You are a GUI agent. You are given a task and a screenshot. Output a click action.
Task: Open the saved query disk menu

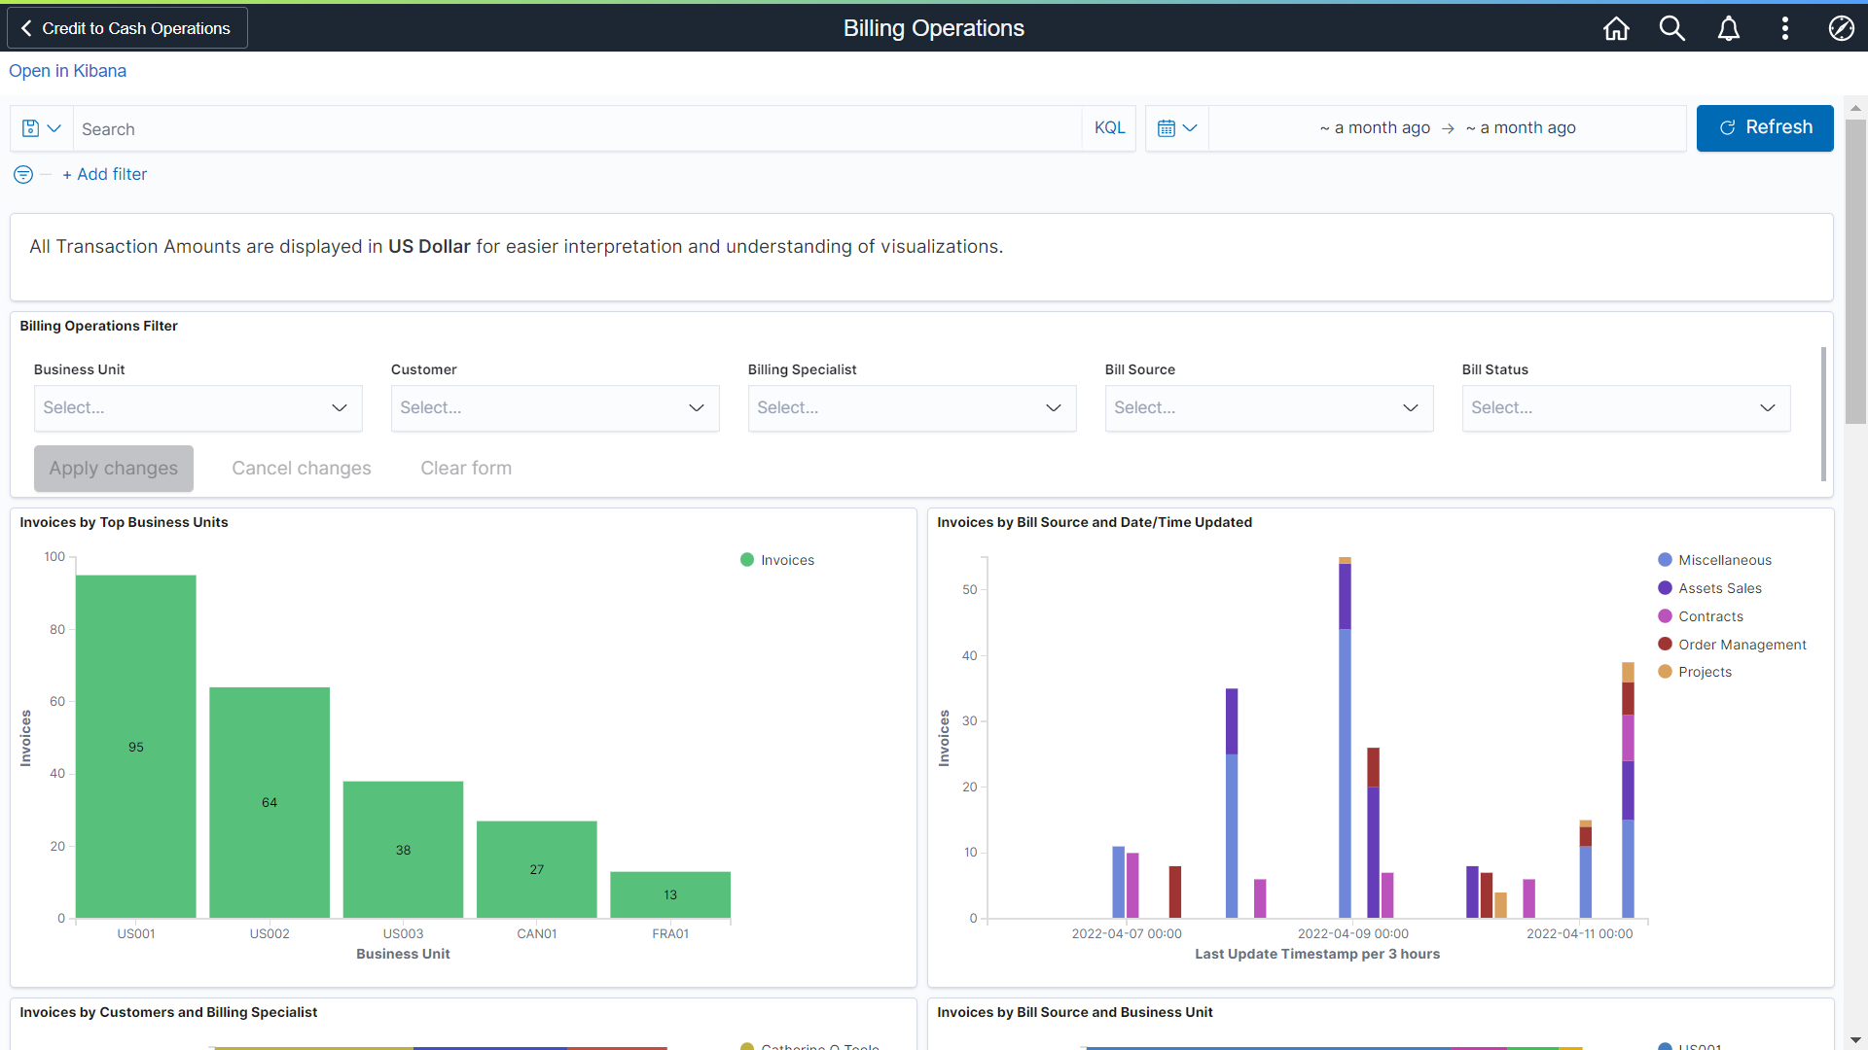[x=41, y=128]
